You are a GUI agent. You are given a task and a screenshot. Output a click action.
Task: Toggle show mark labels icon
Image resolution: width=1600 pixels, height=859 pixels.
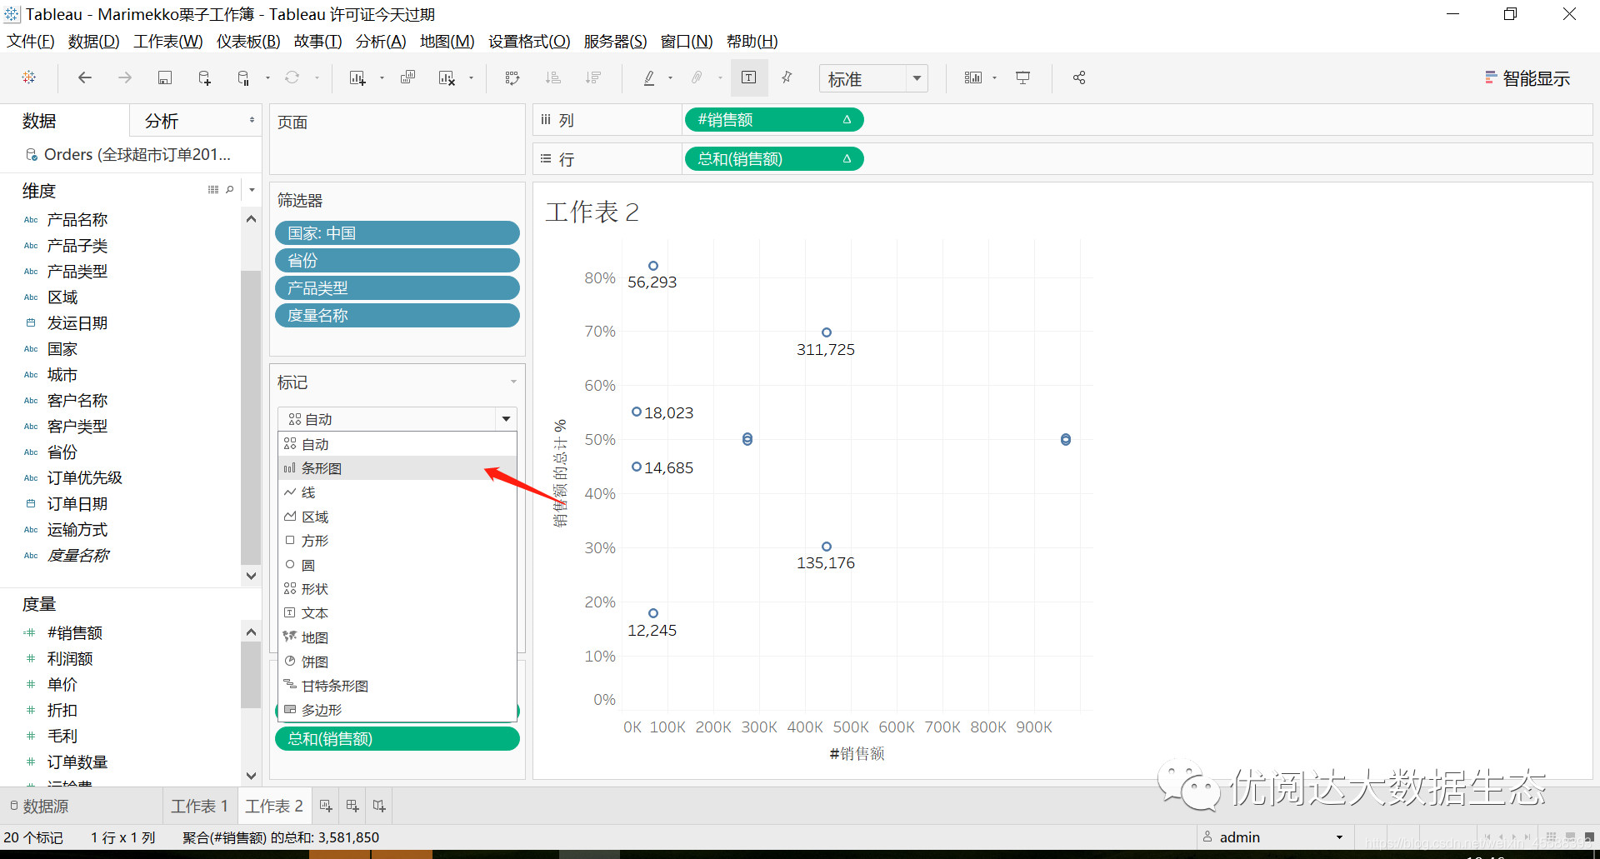(749, 77)
